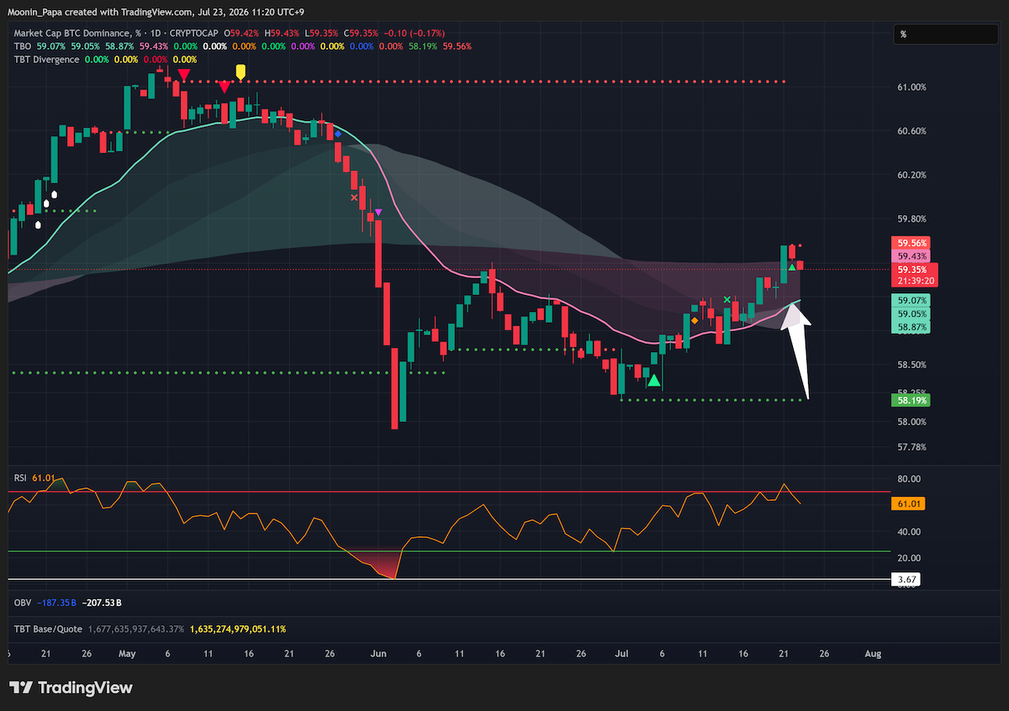Open the percent scale selector box
The image size is (1009, 711).
click(x=944, y=34)
